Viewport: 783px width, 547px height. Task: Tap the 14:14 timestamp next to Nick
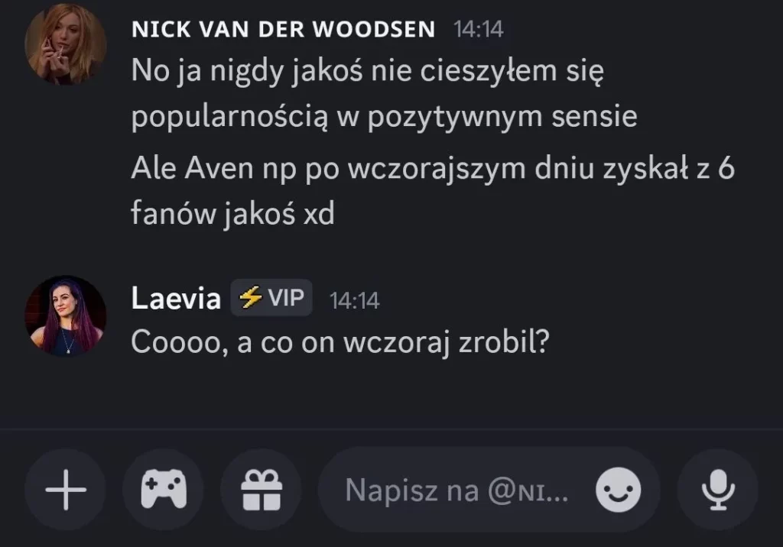coord(479,29)
